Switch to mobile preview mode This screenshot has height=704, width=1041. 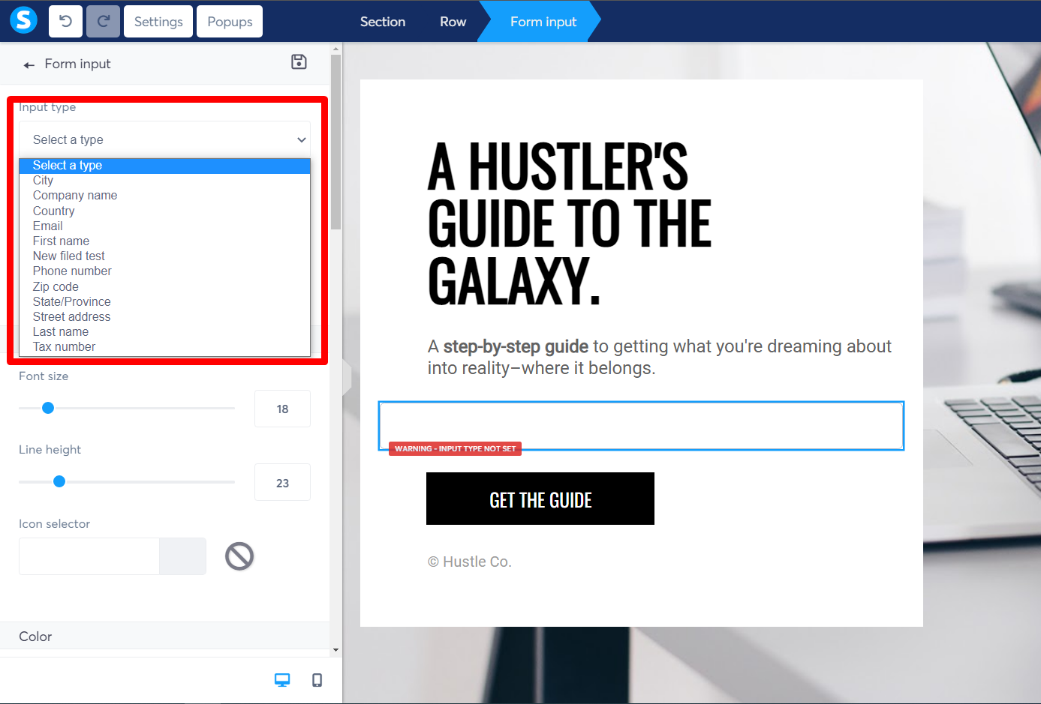[x=317, y=679]
